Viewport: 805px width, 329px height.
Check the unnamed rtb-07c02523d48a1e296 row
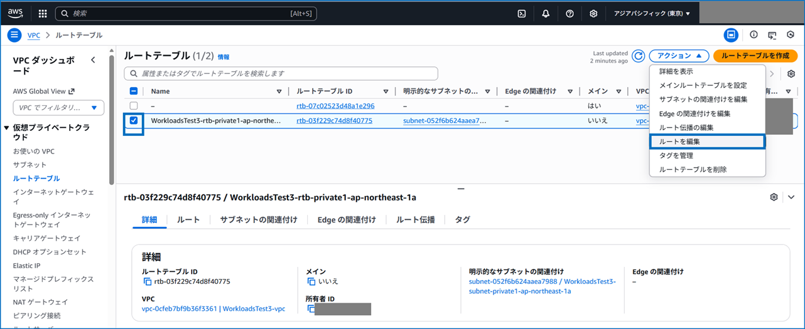(x=134, y=106)
